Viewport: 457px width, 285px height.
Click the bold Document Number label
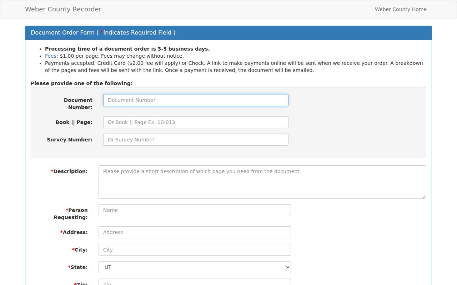[x=78, y=104]
